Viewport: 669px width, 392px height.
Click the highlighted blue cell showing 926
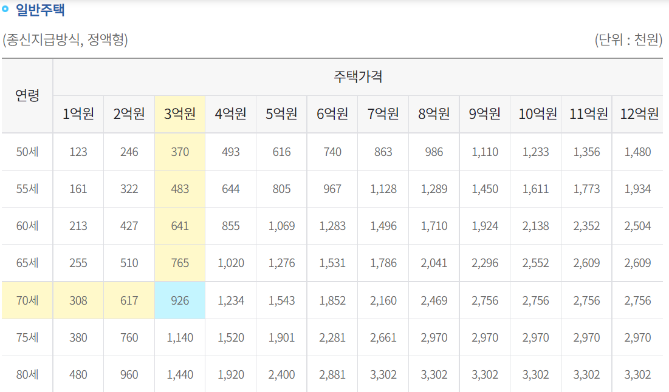[180, 300]
